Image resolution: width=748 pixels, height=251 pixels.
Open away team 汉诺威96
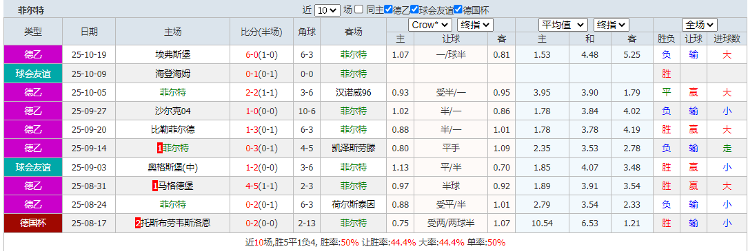(x=354, y=92)
